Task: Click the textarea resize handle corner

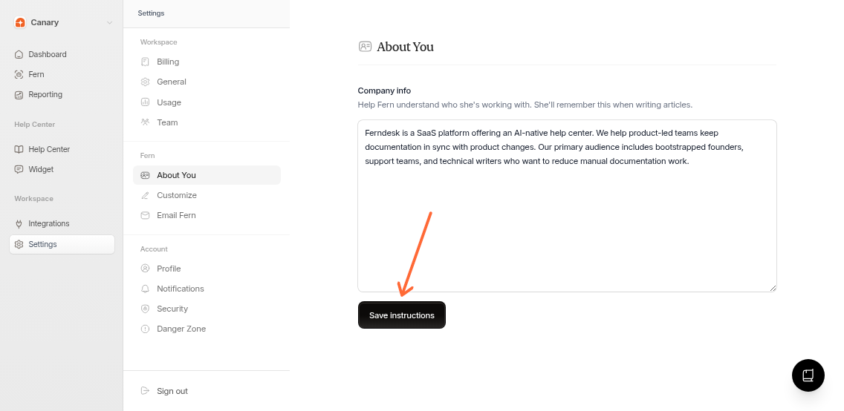Action: point(773,288)
